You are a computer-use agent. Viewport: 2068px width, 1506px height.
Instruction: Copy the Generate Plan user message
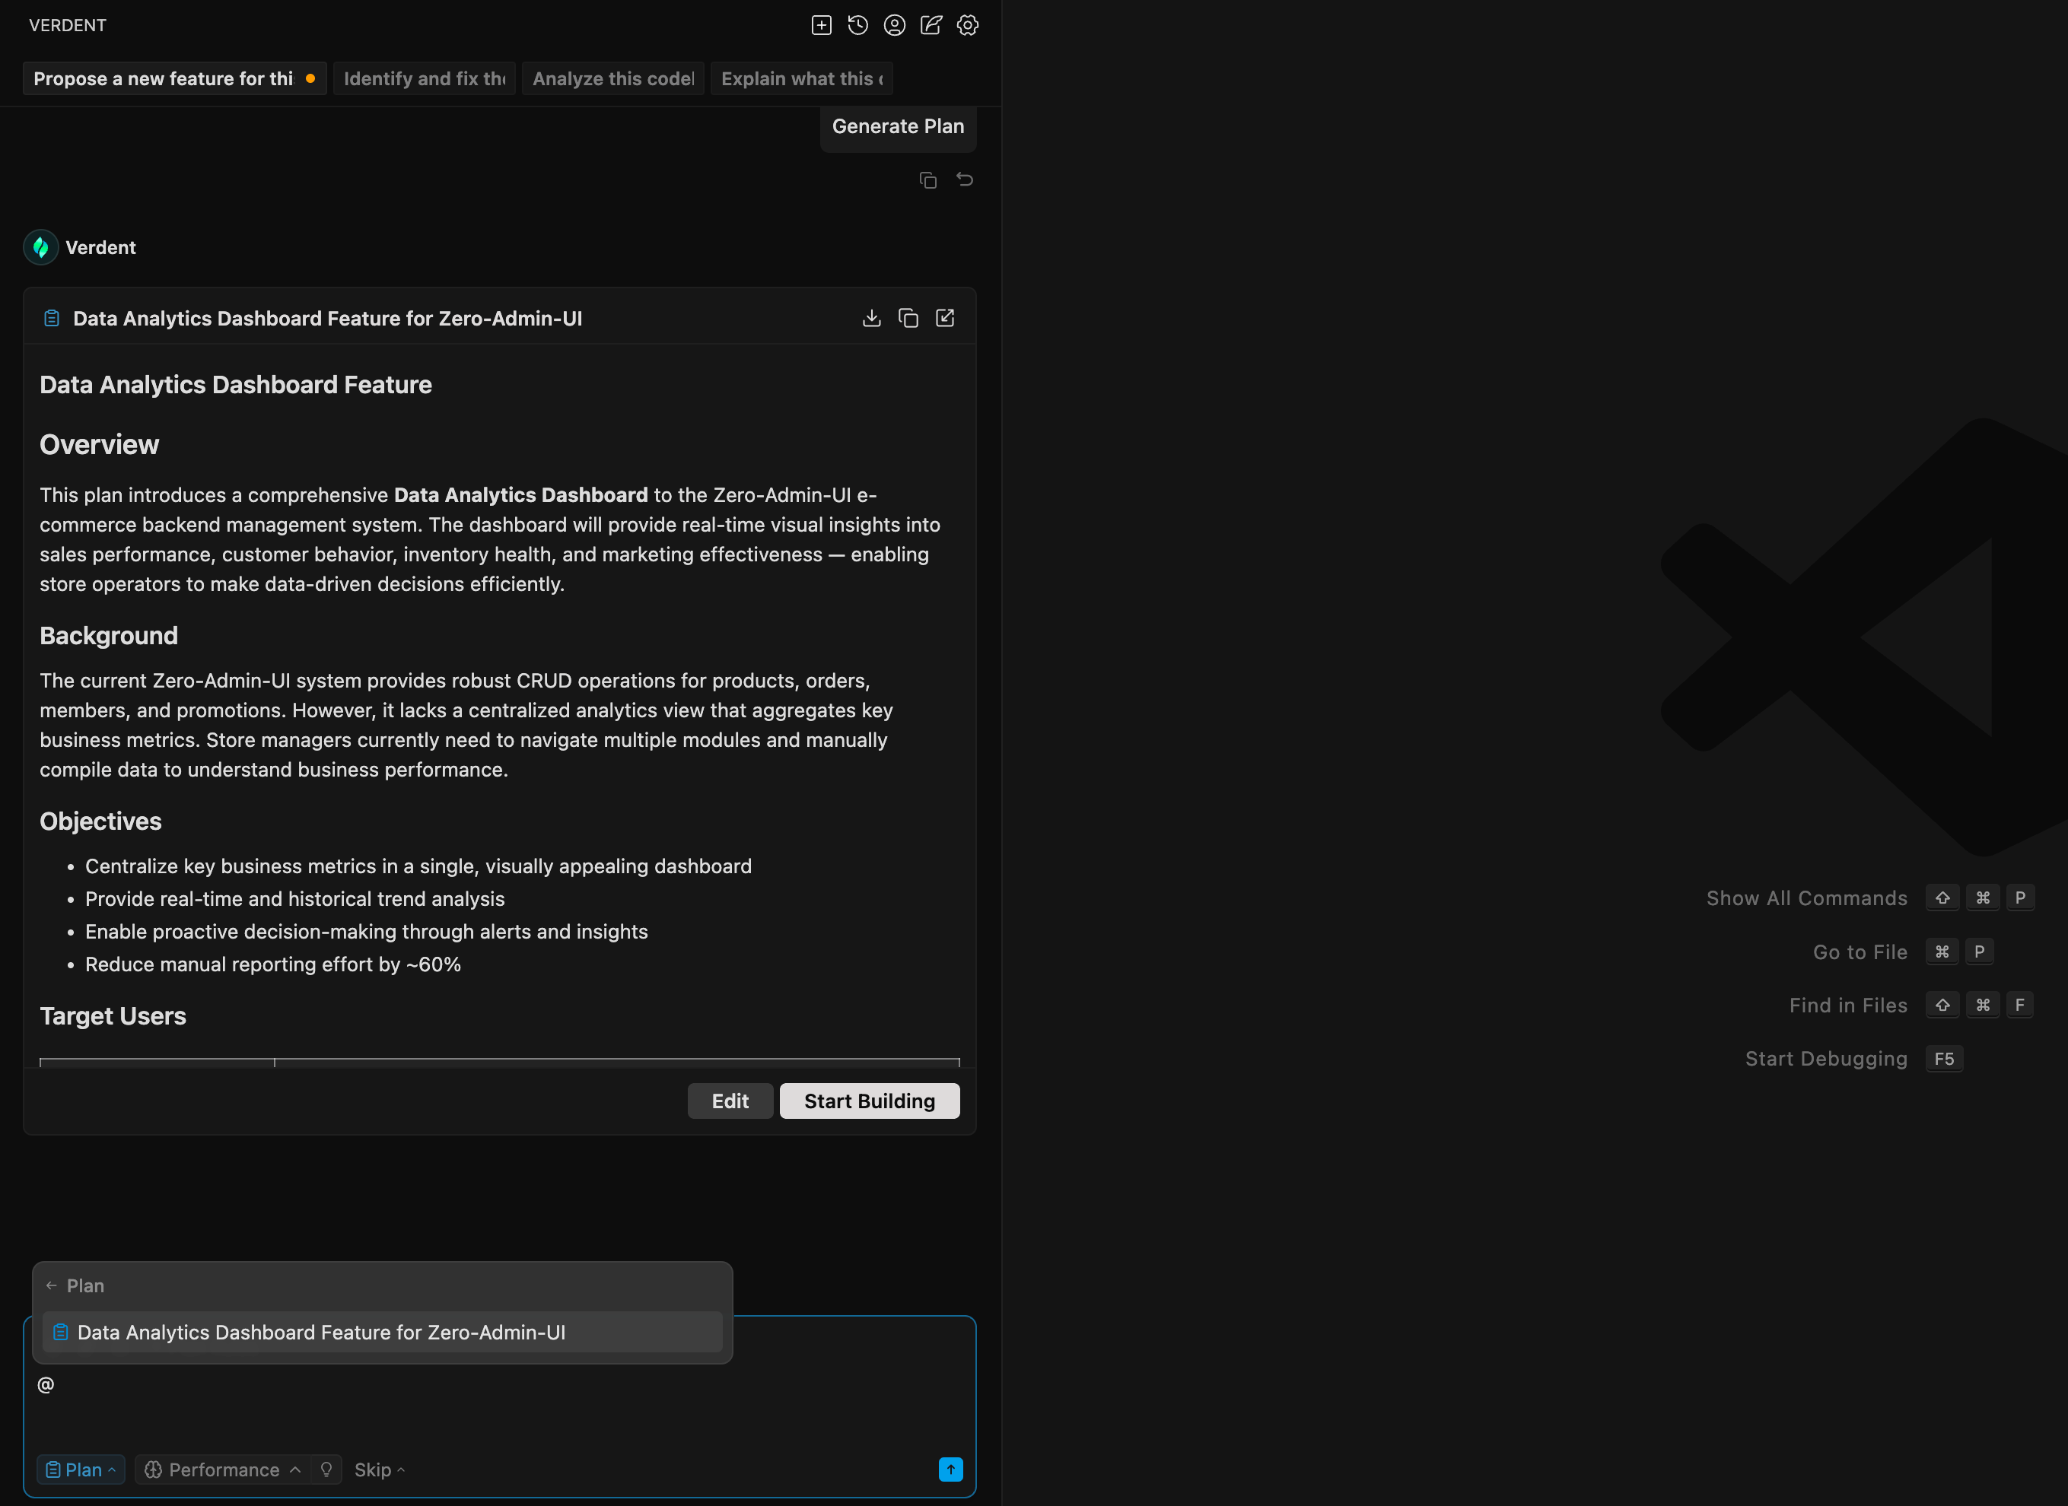point(927,180)
